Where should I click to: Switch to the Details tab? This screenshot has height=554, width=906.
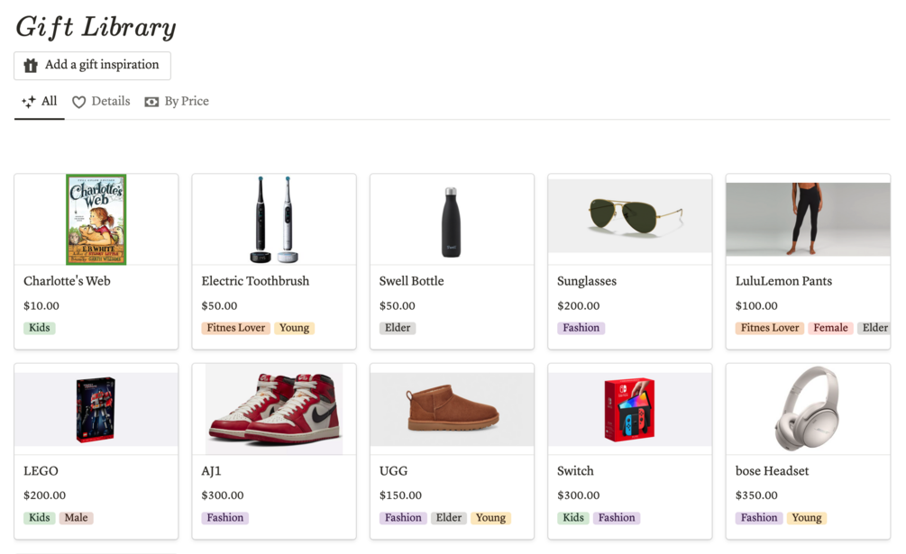110,102
